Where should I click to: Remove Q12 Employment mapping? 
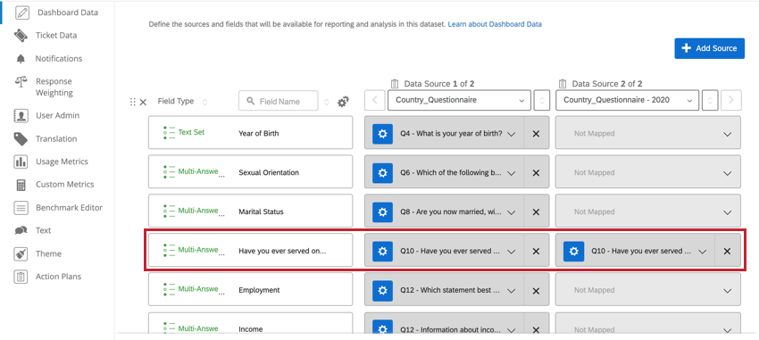[x=536, y=290]
